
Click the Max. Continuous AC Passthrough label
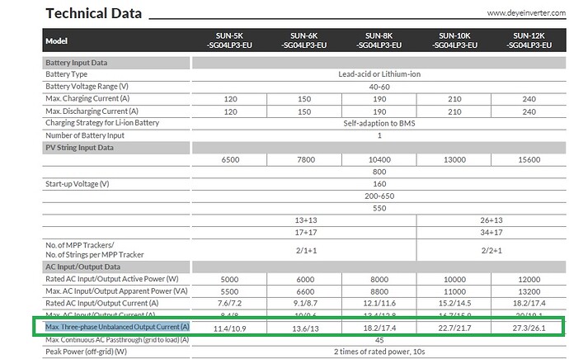coord(117,340)
